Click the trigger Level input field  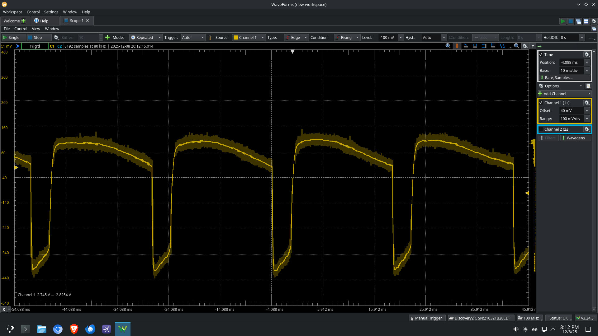click(x=387, y=38)
